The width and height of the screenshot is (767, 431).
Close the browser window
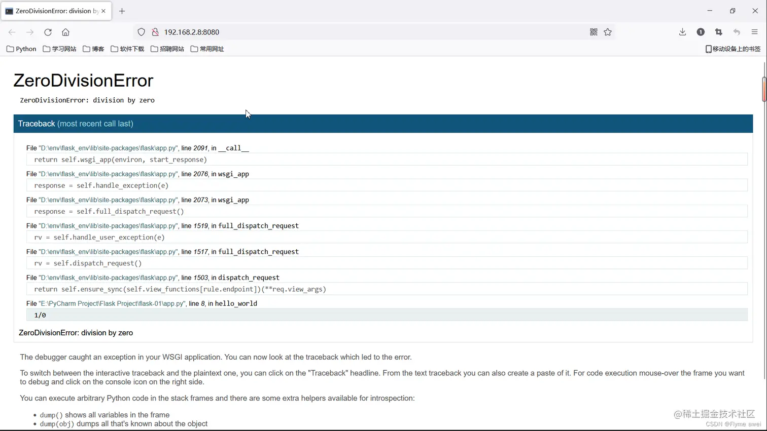click(x=755, y=11)
